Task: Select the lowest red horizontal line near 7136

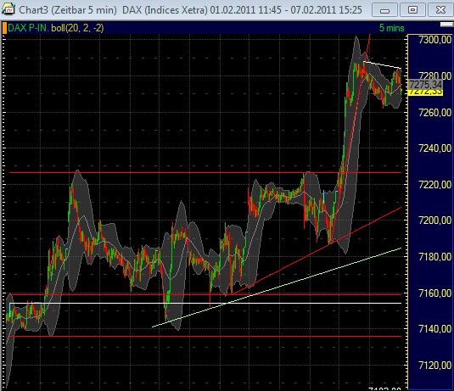Action: (x=205, y=337)
